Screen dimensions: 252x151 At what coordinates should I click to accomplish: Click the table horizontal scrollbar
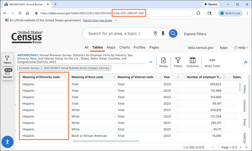(x=106, y=141)
